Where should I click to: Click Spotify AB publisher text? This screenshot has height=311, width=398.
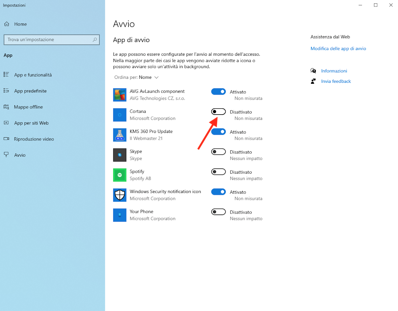(x=140, y=179)
